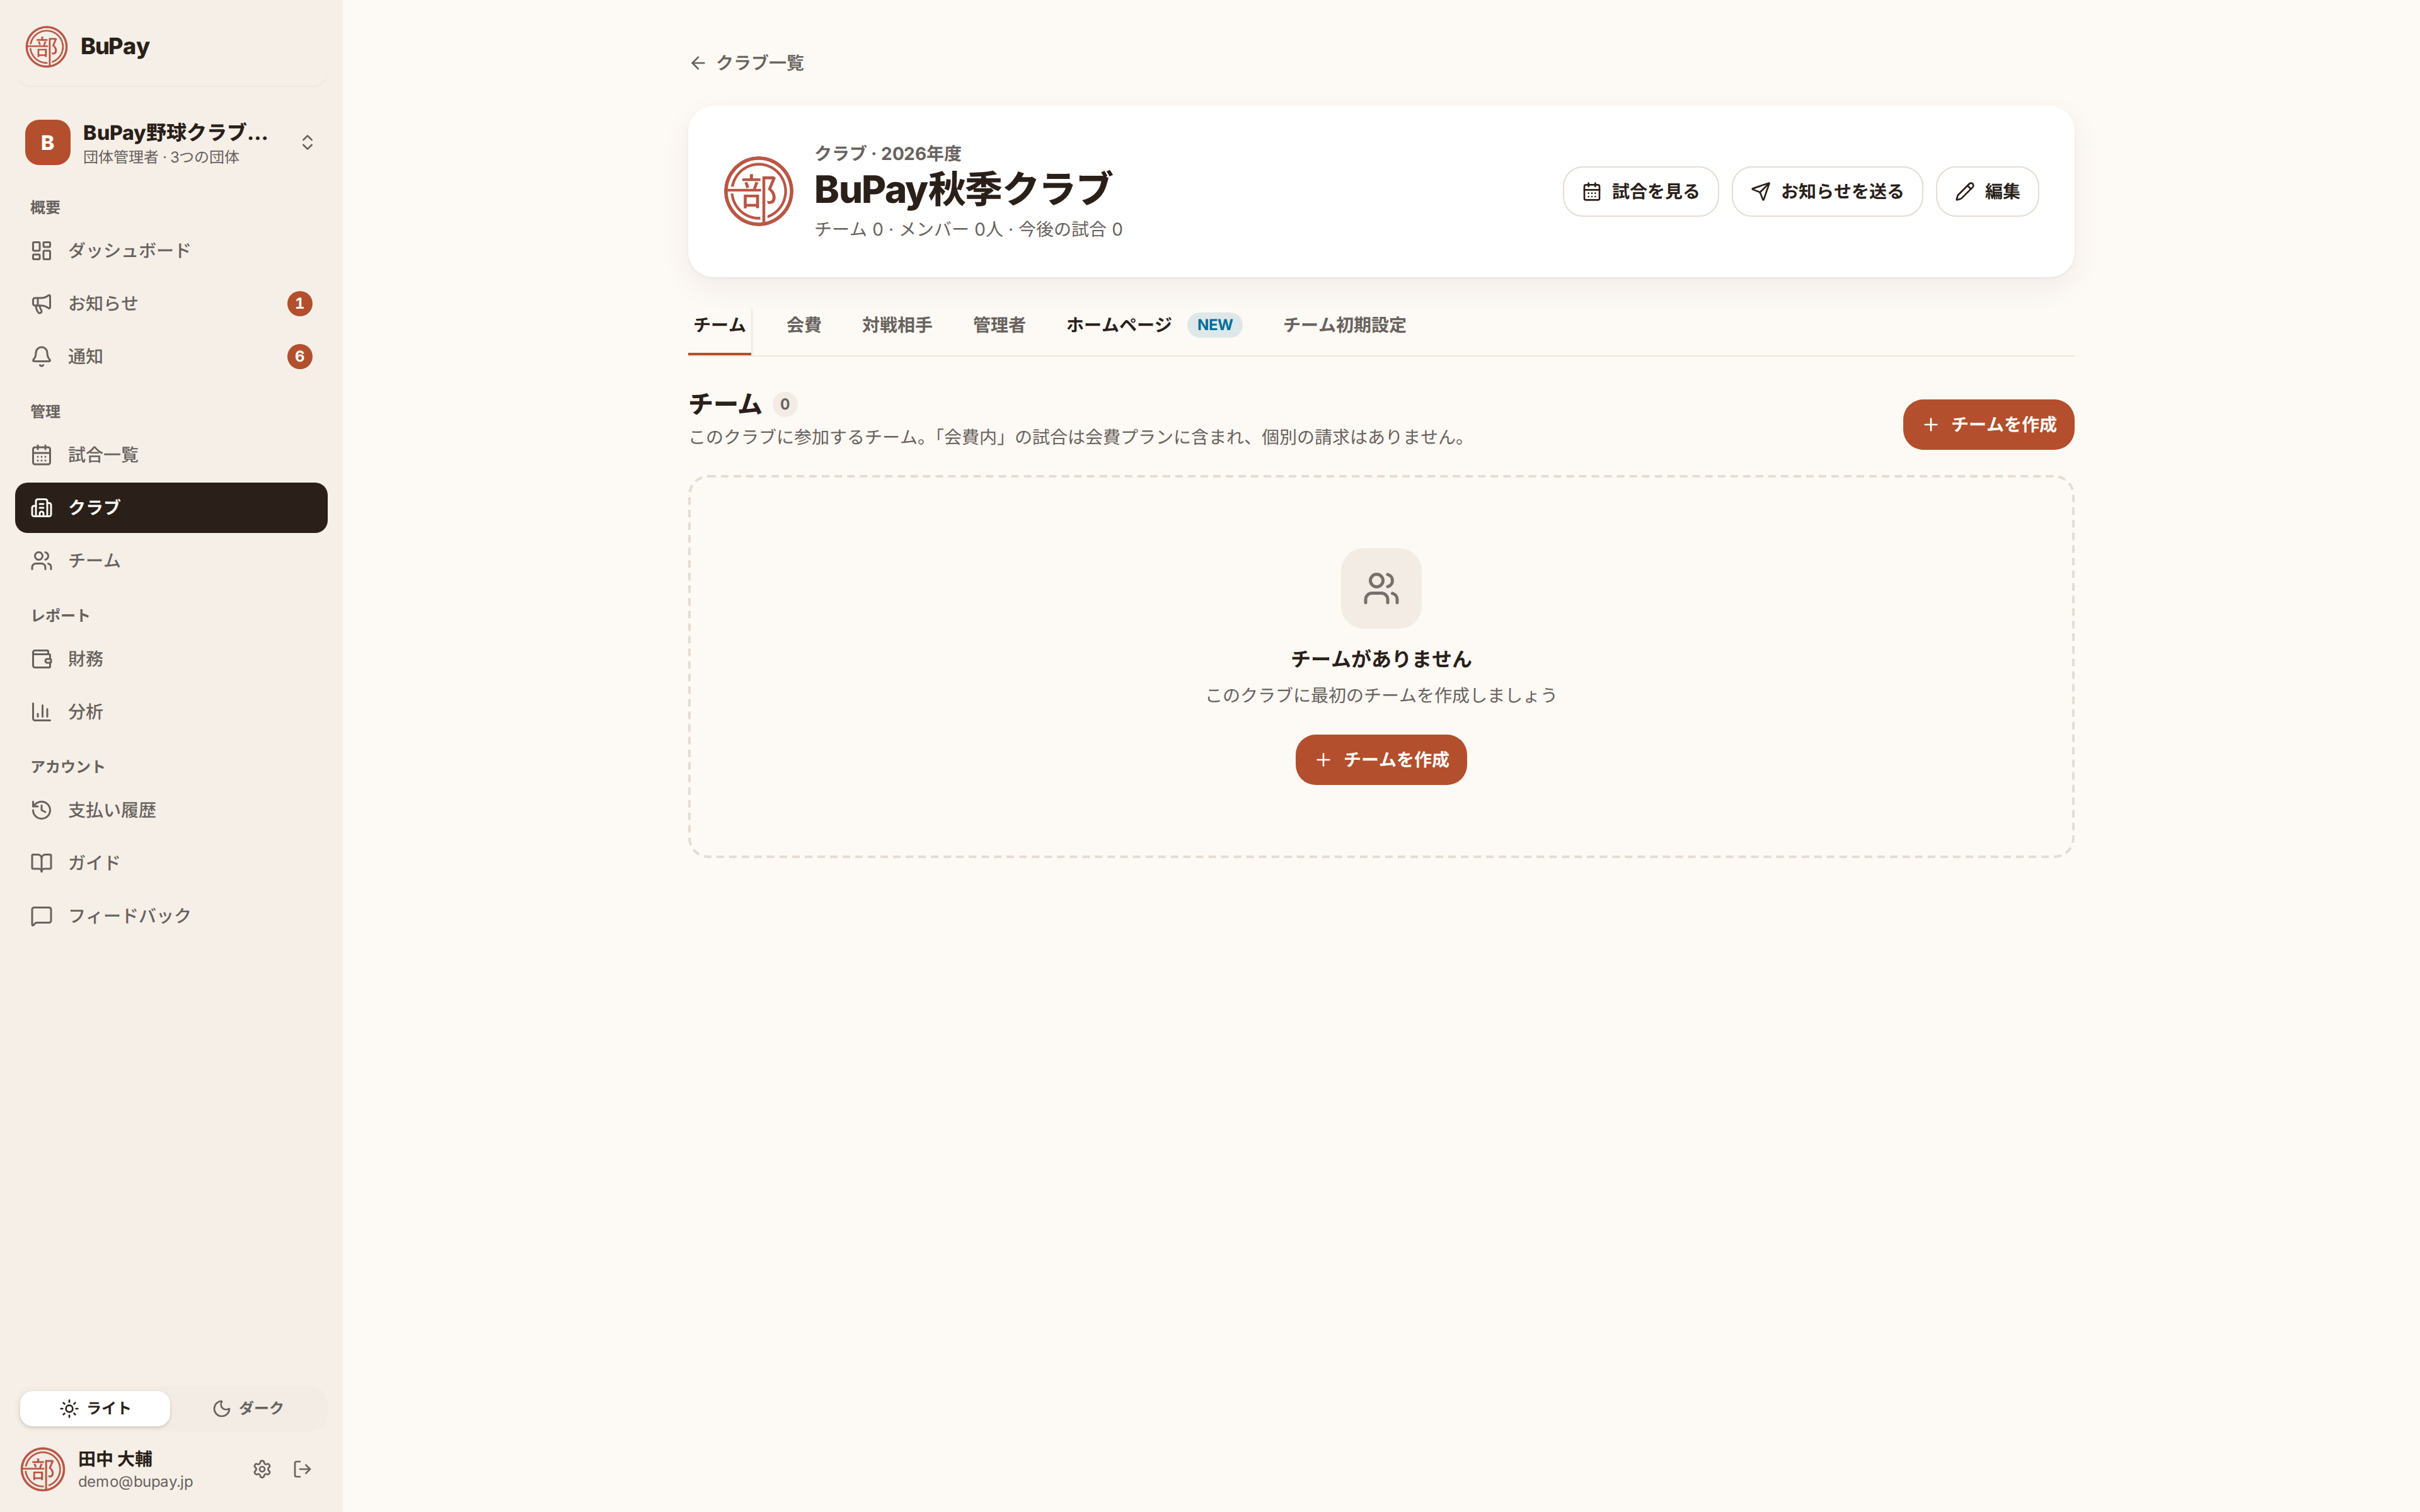Select the チーム tab

pyautogui.click(x=719, y=325)
